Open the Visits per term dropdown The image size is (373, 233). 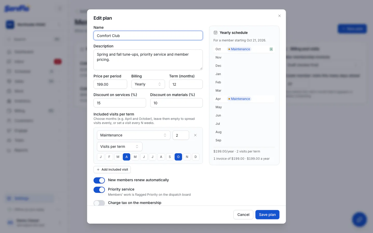tap(120, 147)
